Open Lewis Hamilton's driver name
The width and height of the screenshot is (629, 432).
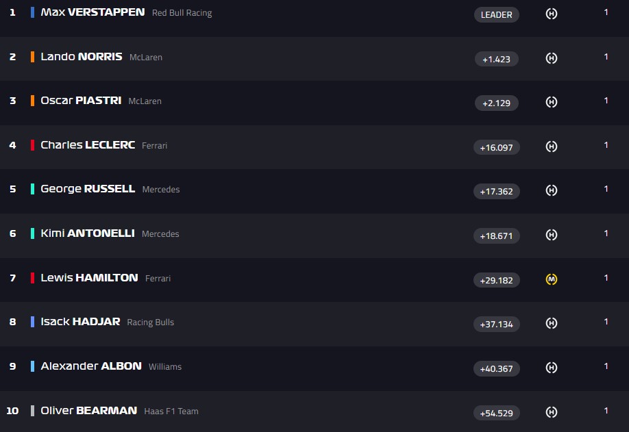pyautogui.click(x=89, y=278)
